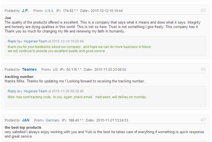
Task: Select the #6 post number marker
Action: (203, 69)
